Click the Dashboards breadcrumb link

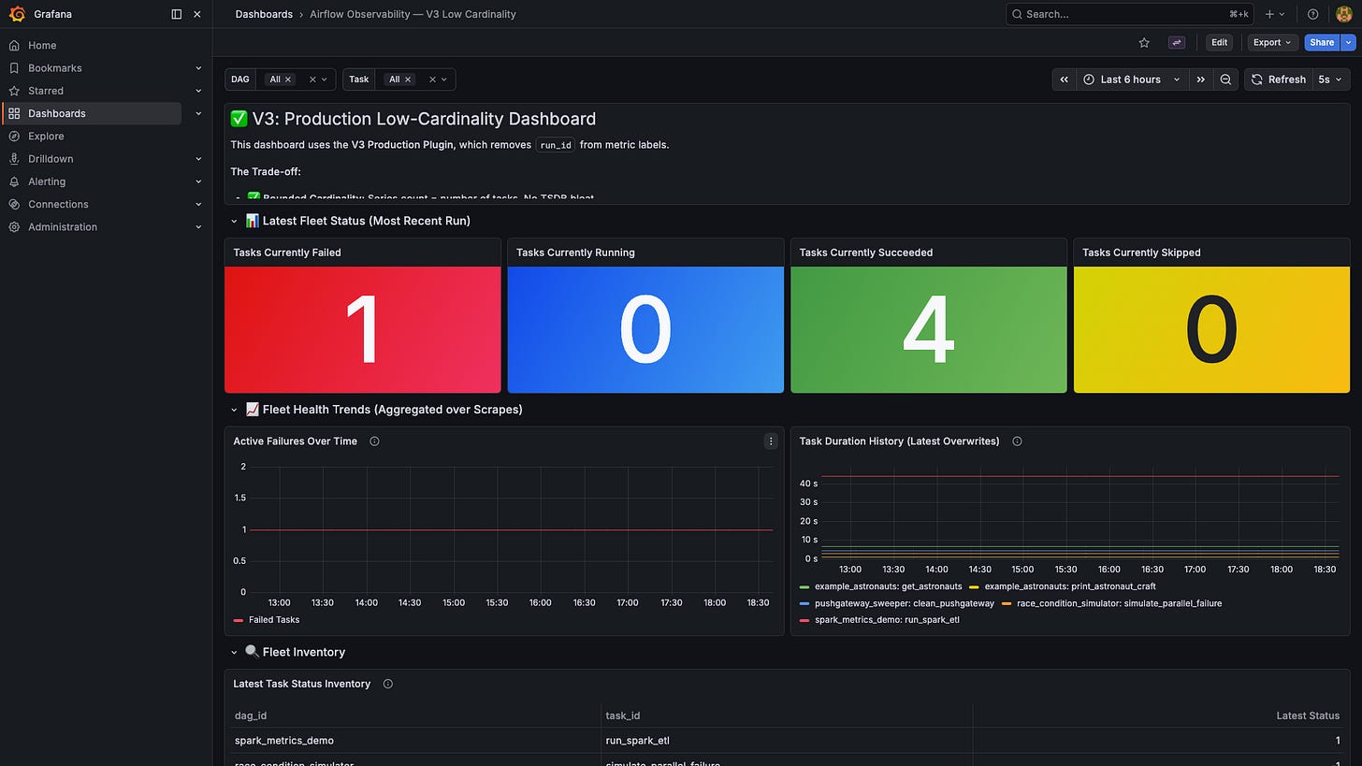click(x=264, y=14)
